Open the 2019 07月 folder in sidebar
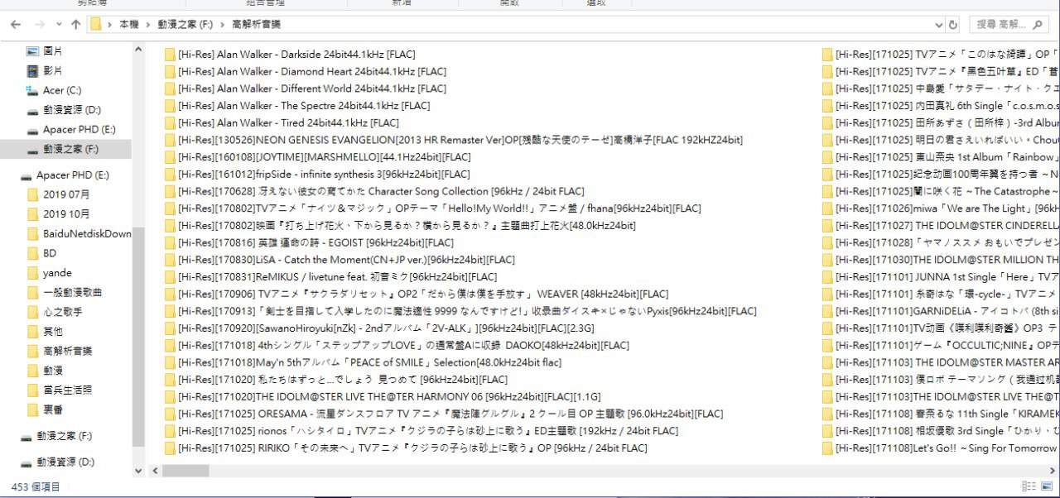This screenshot has width=1060, height=498. [x=66, y=195]
